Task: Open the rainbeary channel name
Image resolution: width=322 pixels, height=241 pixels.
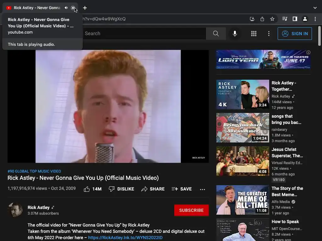Action: tap(279, 130)
